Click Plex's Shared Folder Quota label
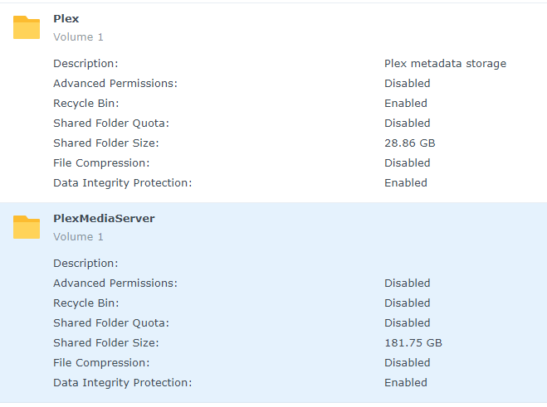This screenshot has height=407, width=547. point(111,124)
